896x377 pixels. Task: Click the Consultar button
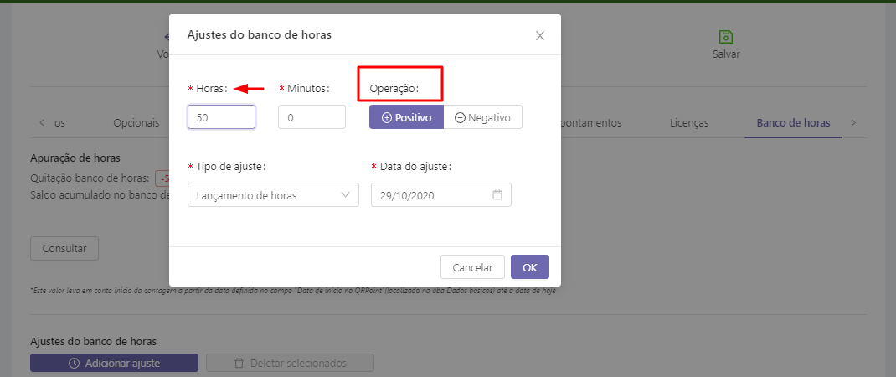64,248
